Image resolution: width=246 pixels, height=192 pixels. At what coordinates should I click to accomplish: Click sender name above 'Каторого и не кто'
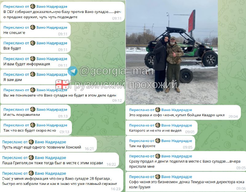[177, 125]
